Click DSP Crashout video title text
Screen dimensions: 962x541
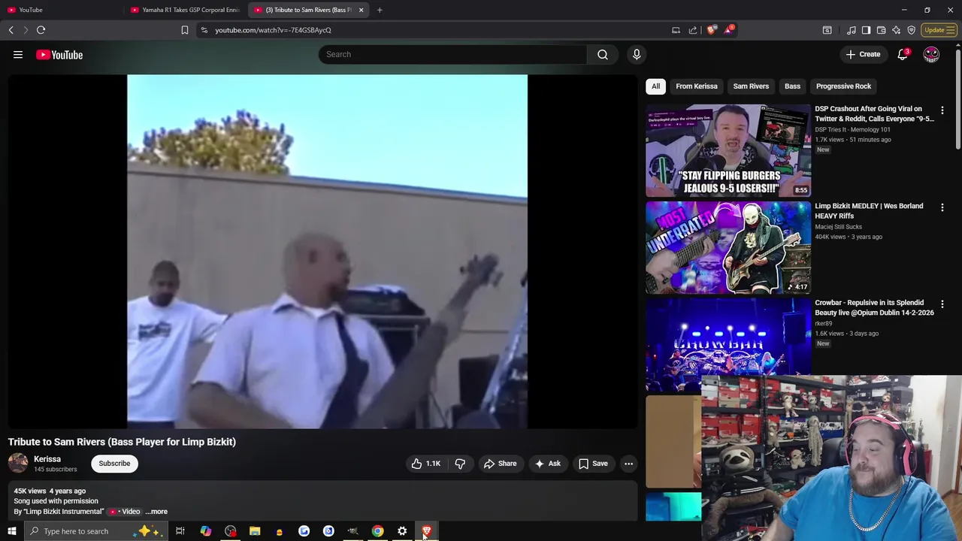(874, 113)
